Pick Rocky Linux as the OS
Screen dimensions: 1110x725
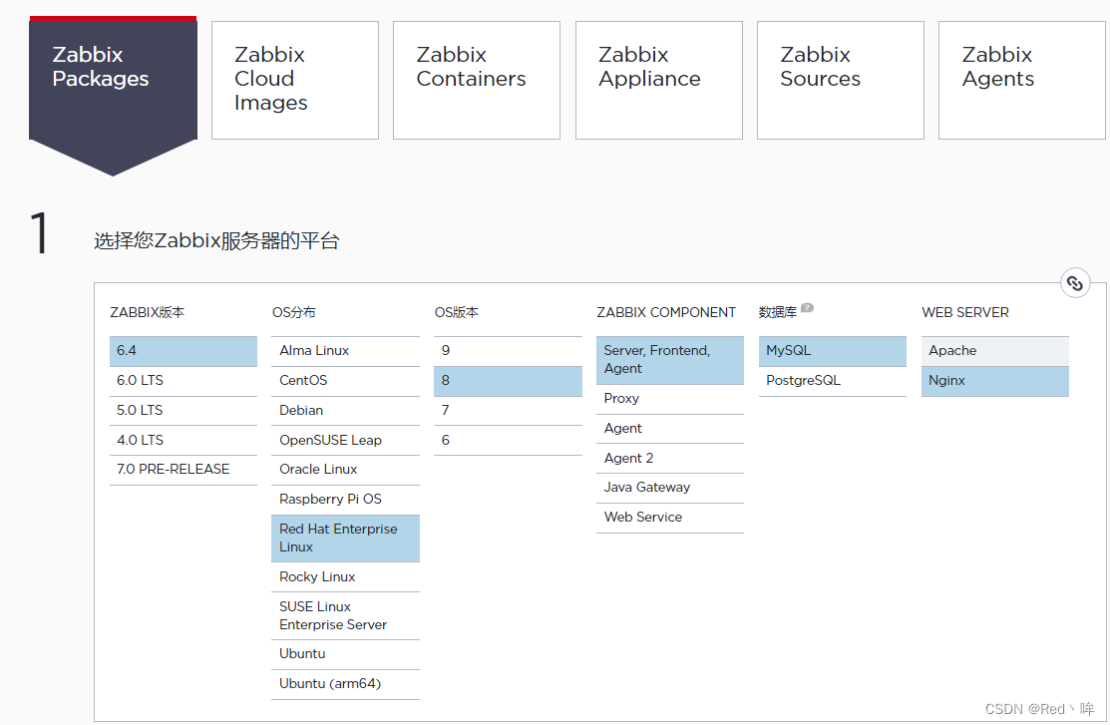pos(345,576)
